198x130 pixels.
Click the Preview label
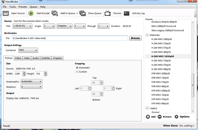117,13
